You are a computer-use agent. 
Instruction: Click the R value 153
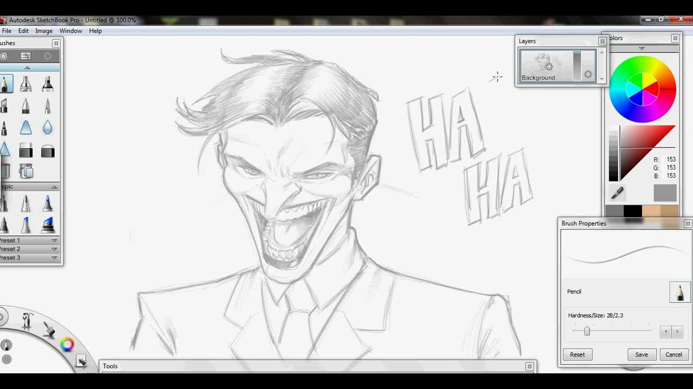click(x=671, y=160)
